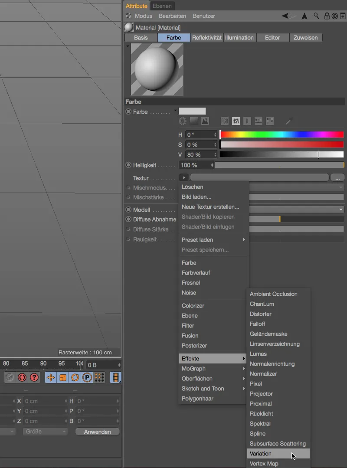Switch color sliders to HSV
The width and height of the screenshot is (347, 468).
coord(236,121)
